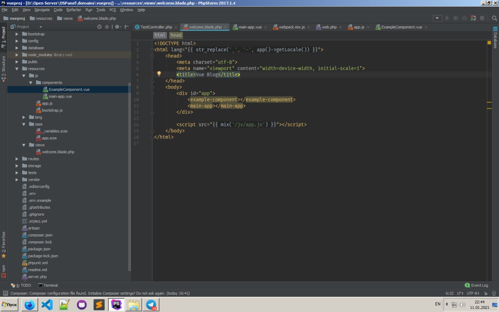499x312 pixels.
Task: Open Firefox from the taskbar
Action: (30, 305)
